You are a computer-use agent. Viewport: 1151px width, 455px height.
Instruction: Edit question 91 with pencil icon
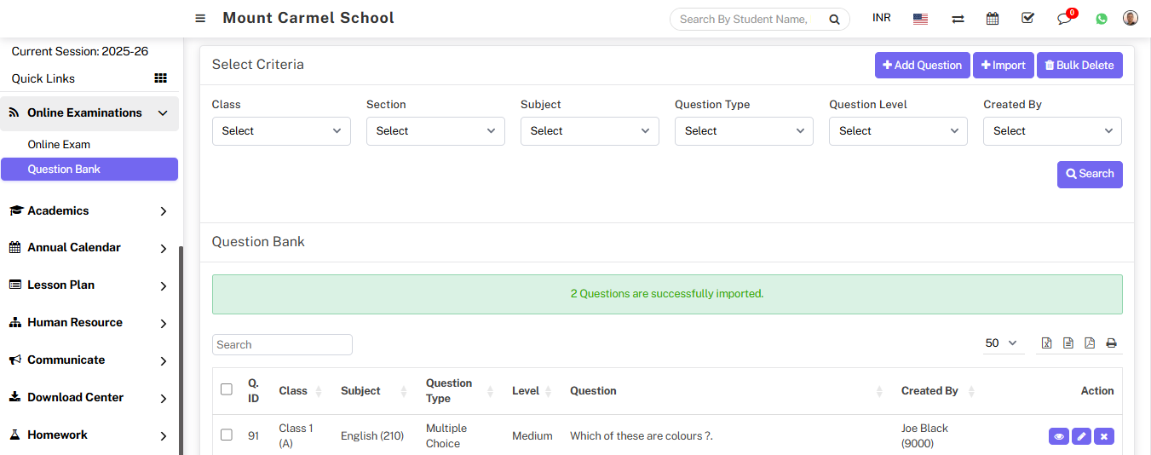(1081, 436)
